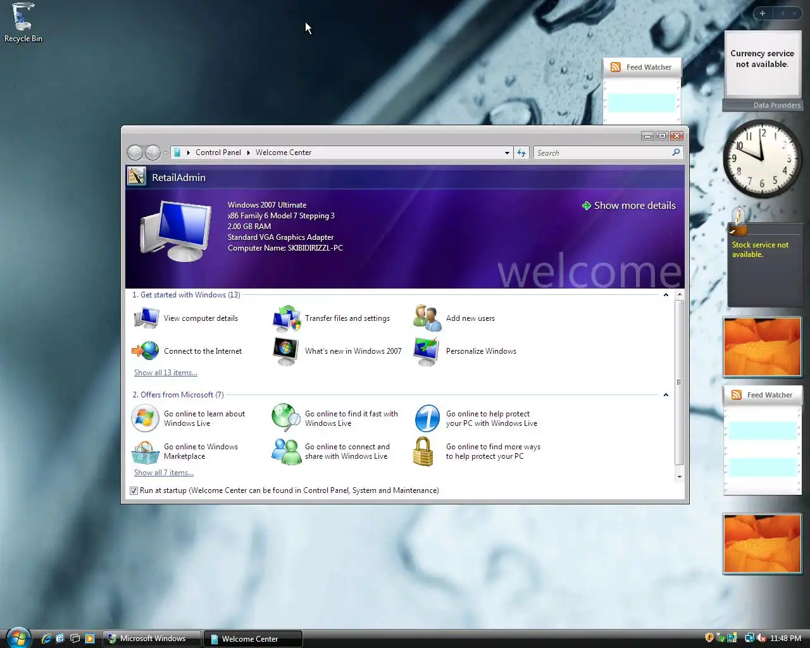Screen dimensions: 810x648
Task: Choose the Personalize Windows item
Action: (x=465, y=351)
